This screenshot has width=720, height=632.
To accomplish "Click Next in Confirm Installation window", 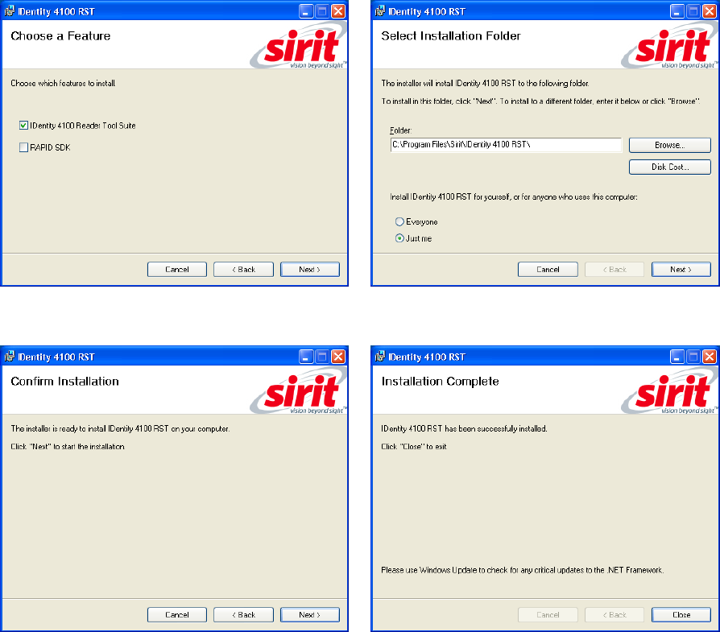I will 310,614.
